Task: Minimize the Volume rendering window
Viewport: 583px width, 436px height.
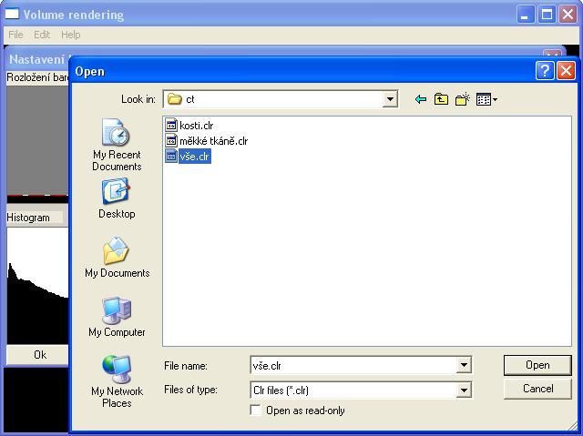Action: 525,15
